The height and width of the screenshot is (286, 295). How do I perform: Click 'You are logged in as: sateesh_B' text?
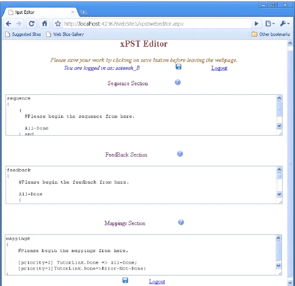coord(102,68)
